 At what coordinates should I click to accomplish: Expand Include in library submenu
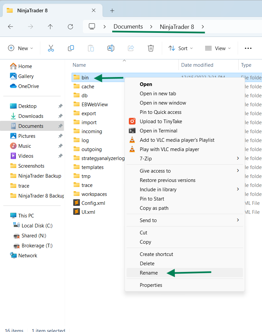coord(185,189)
